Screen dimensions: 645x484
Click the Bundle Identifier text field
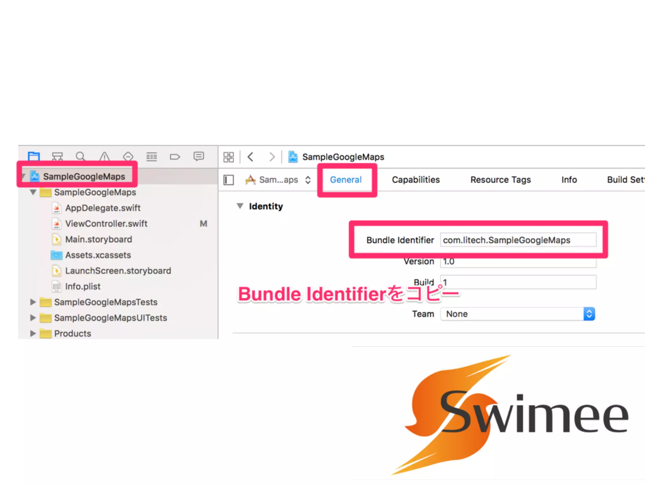[x=518, y=240]
